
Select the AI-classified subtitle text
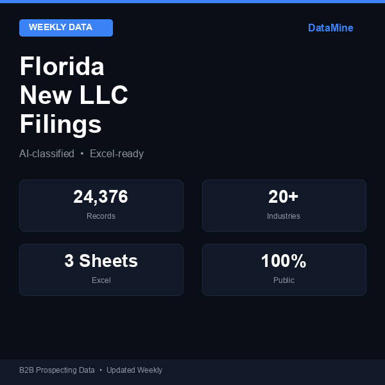pos(47,154)
